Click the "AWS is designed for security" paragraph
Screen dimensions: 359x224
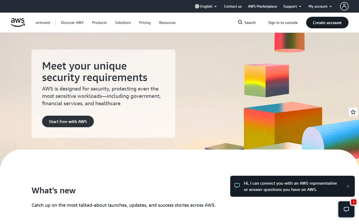coord(101,96)
